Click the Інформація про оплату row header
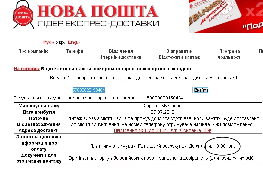263x196 pixels. 39,146
